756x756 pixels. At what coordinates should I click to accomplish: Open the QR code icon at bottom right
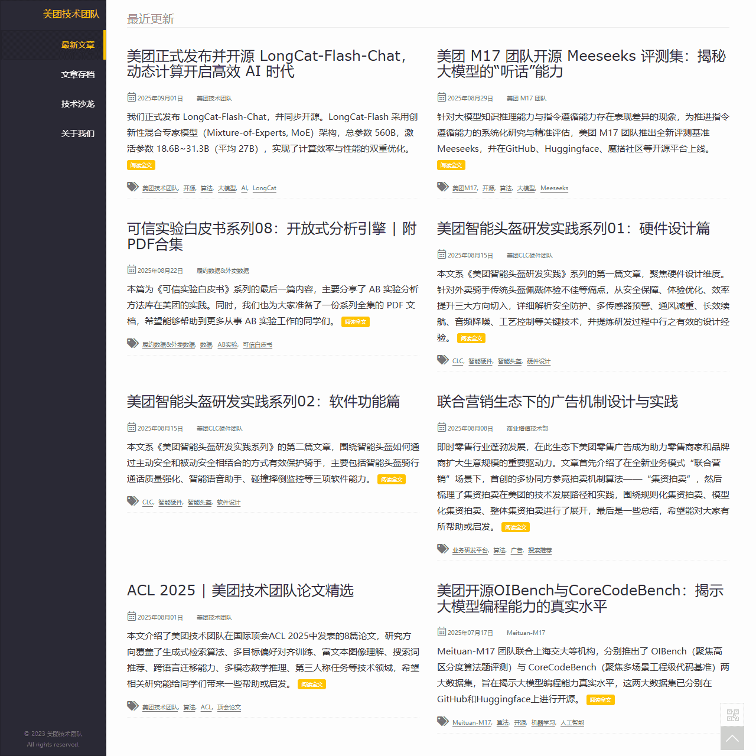click(x=732, y=715)
